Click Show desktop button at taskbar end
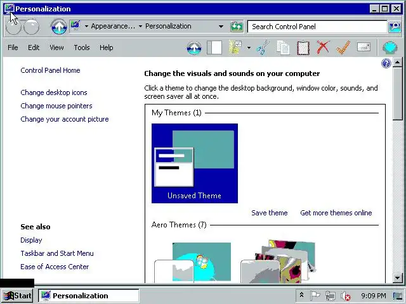 tap(398, 296)
